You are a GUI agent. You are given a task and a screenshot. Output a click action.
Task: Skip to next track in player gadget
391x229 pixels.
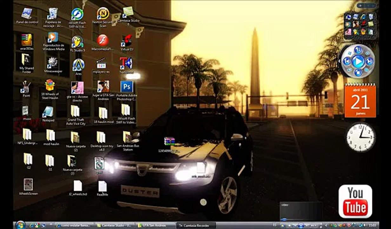click(369, 61)
